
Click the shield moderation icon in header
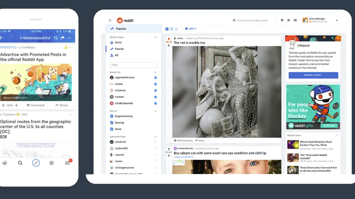coord(282,20)
